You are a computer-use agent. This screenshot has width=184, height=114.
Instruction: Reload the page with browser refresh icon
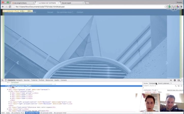[x=10, y=7]
